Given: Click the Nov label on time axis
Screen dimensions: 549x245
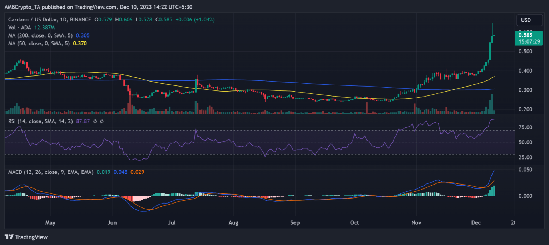Looking at the screenshot, I should pyautogui.click(x=416, y=222).
